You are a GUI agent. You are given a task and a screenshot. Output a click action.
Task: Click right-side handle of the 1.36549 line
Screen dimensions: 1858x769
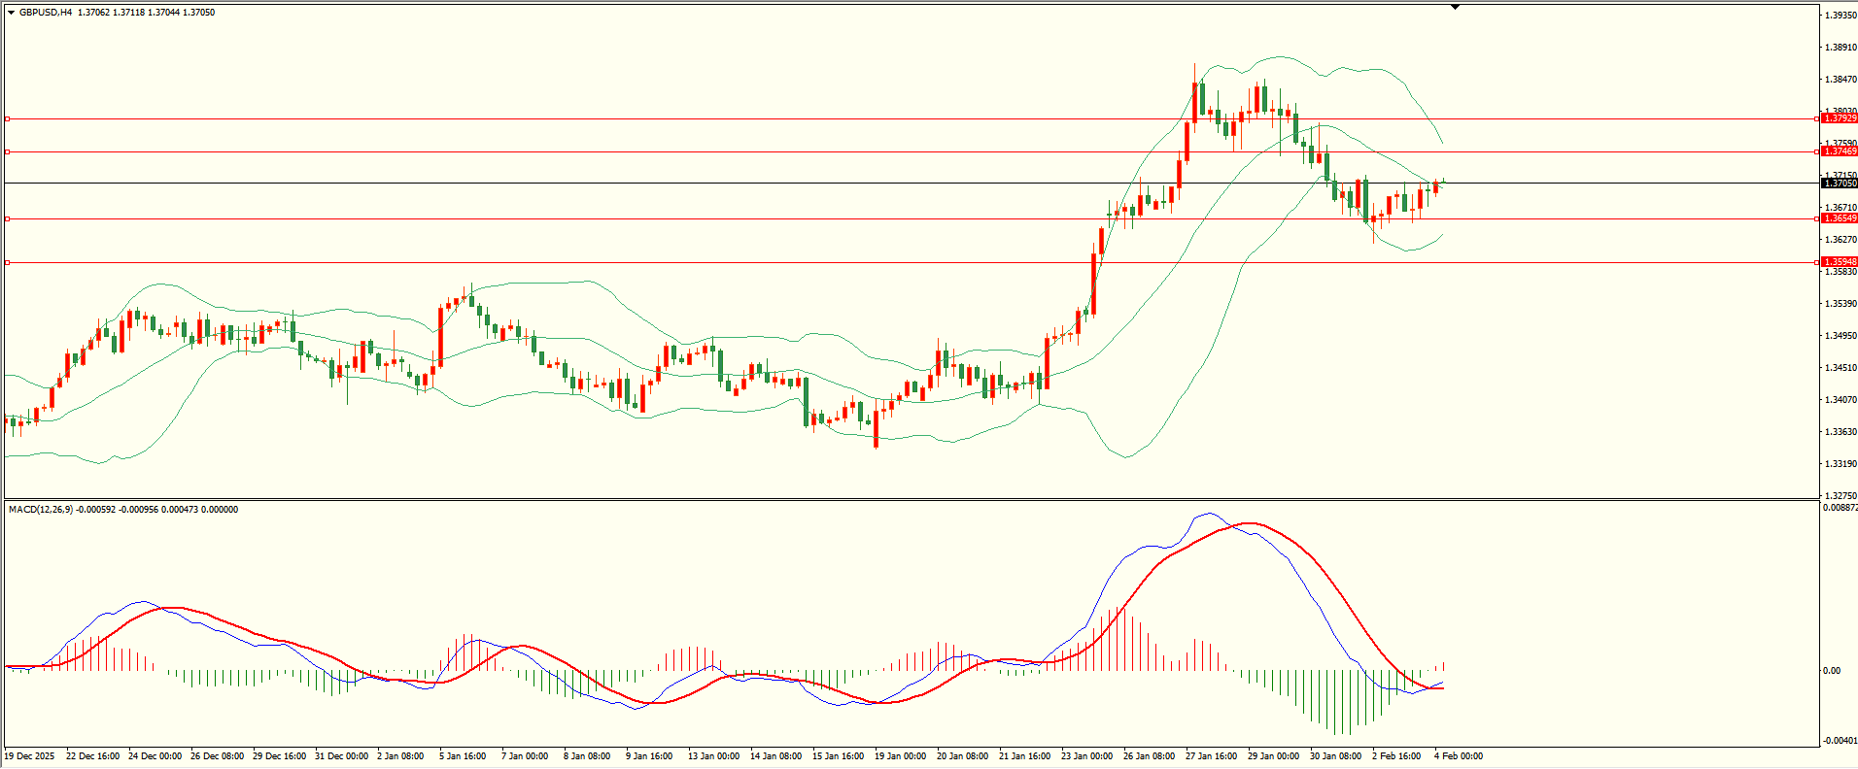click(x=1817, y=219)
